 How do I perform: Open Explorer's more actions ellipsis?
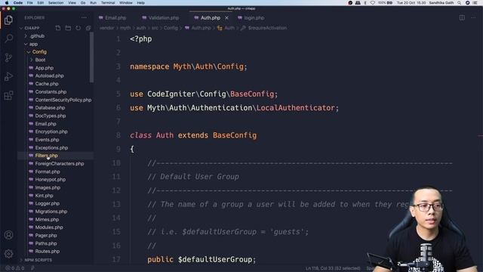tap(84, 18)
